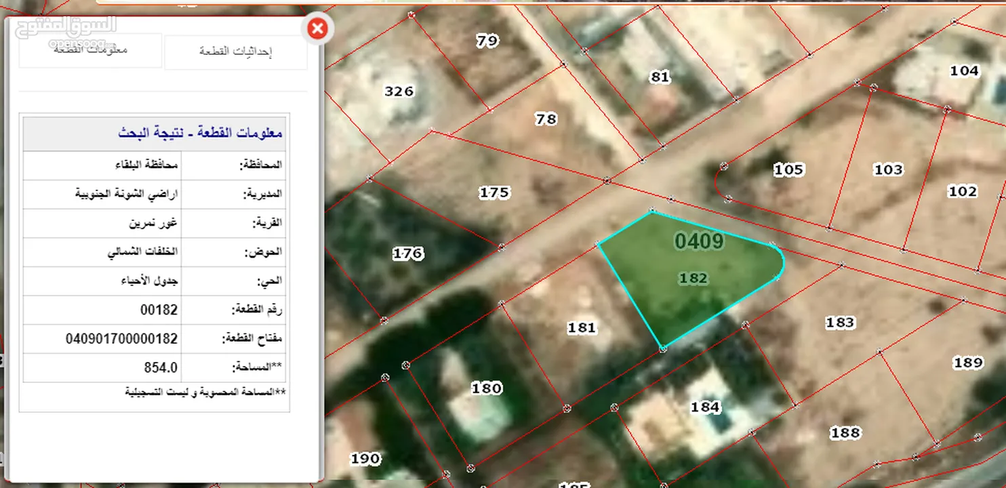This screenshot has height=488, width=1006.
Task: Switch to the معلومات القطعة tab
Action: [x=90, y=50]
